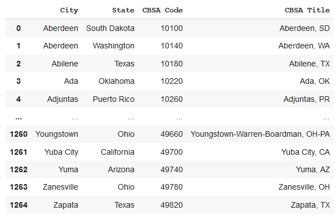Click the State column header
The width and height of the screenshot is (336, 215).
(123, 10)
